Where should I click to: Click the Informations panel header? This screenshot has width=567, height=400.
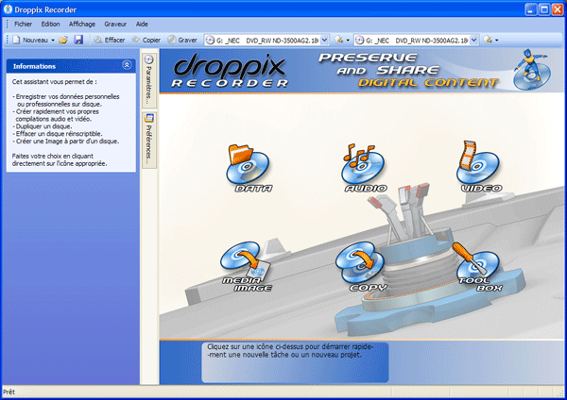click(71, 66)
